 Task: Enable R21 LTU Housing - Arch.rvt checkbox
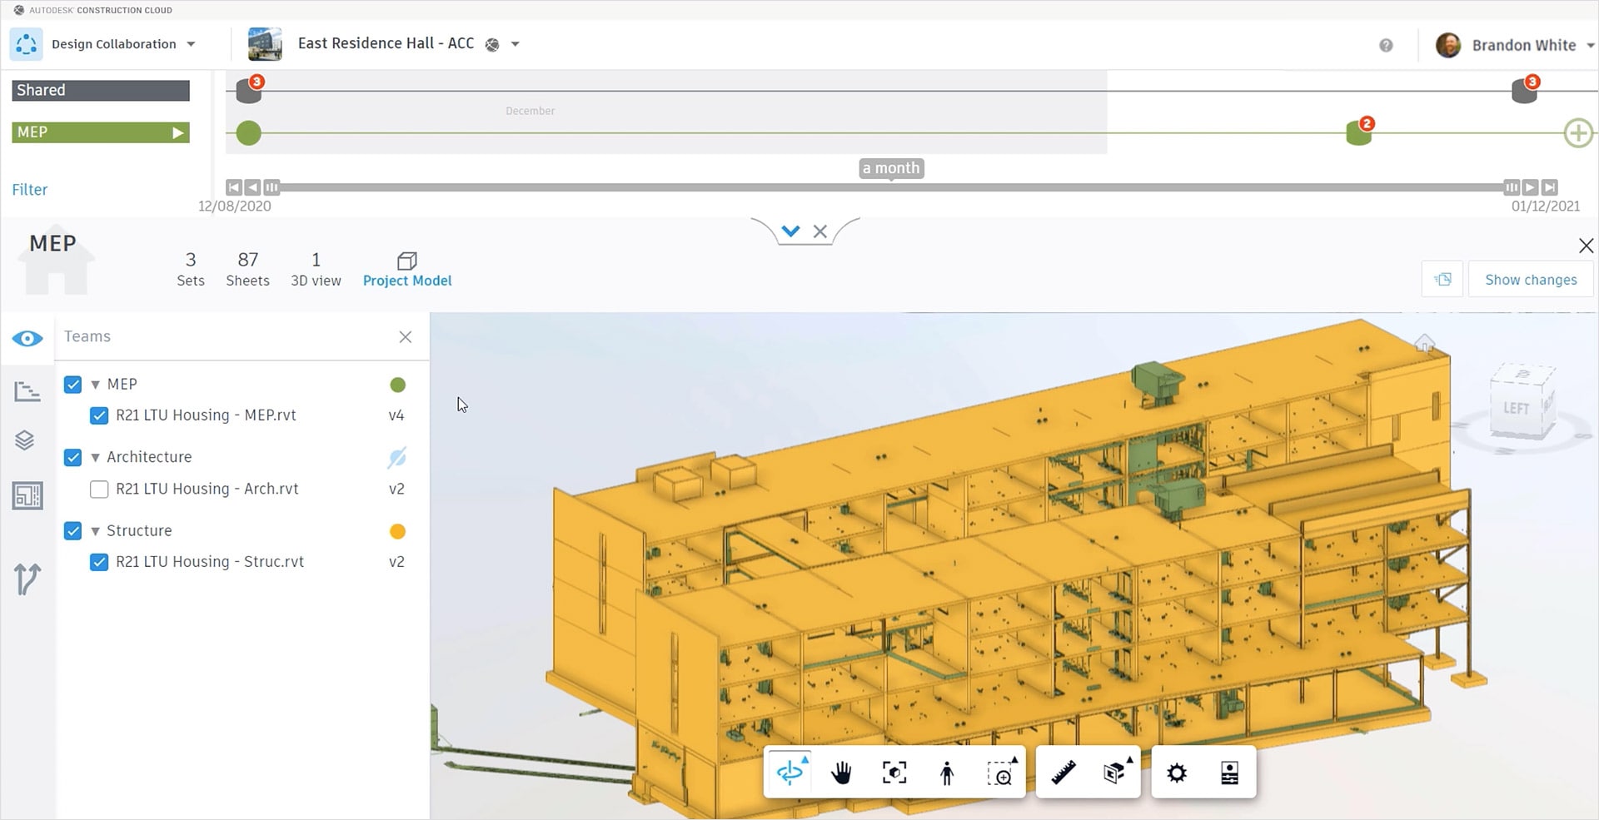click(x=99, y=490)
